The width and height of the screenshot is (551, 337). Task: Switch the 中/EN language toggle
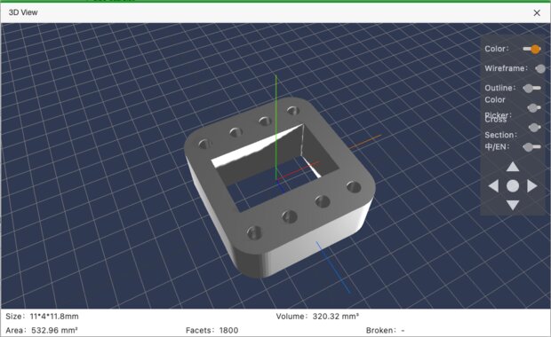531,147
